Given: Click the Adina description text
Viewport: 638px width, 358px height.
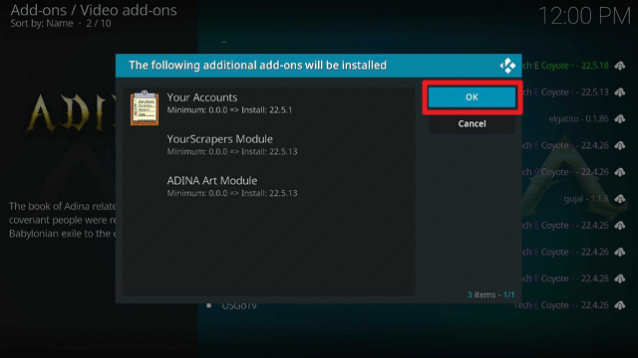Looking at the screenshot, I should click(x=62, y=220).
